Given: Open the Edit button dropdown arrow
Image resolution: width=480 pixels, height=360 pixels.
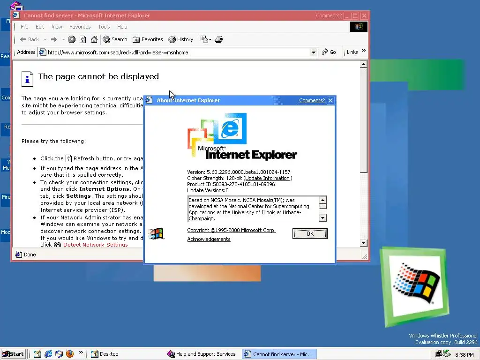Looking at the screenshot, I should pyautogui.click(x=210, y=39).
